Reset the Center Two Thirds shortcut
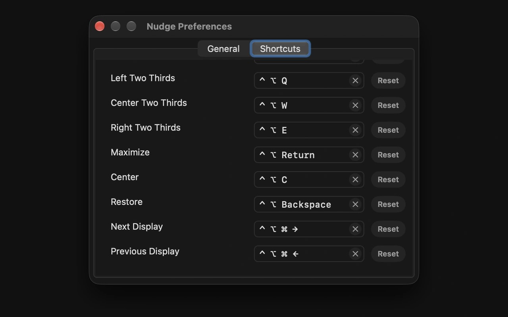This screenshot has height=317, width=508. pyautogui.click(x=388, y=105)
